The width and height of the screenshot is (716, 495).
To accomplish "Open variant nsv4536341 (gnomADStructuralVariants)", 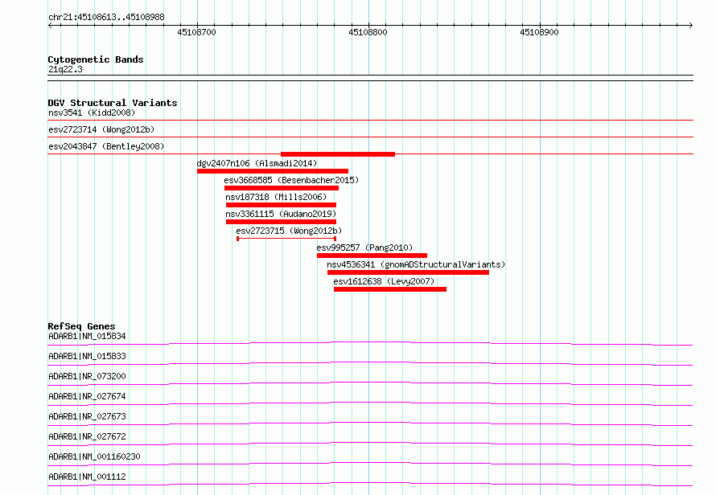I will [416, 264].
